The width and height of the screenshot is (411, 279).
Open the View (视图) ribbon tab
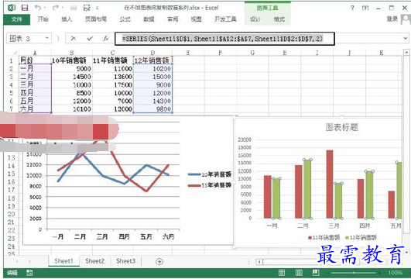pyautogui.click(x=196, y=19)
